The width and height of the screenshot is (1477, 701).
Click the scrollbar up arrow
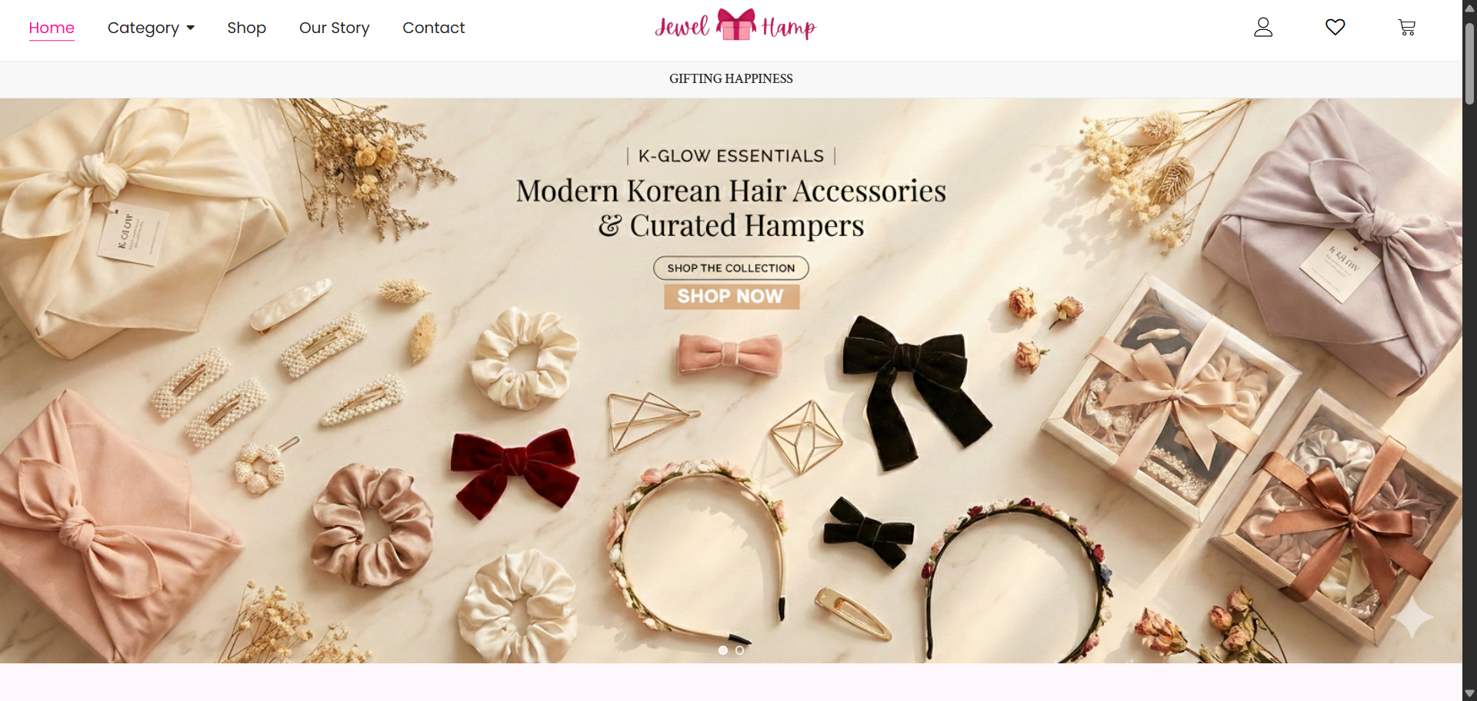(1469, 8)
